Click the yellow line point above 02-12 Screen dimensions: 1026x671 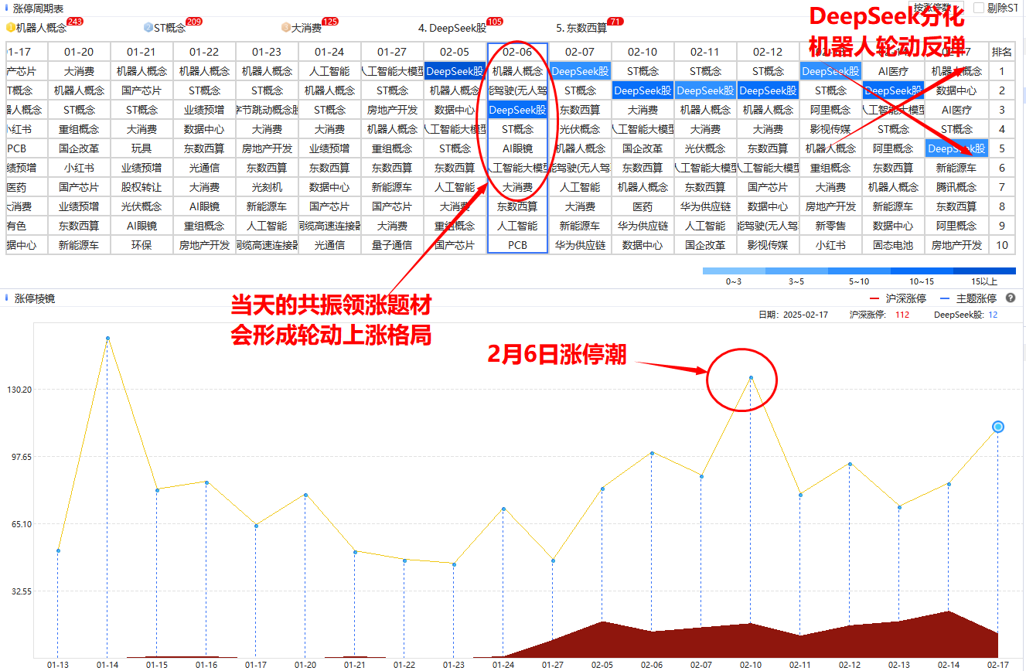[x=849, y=464]
